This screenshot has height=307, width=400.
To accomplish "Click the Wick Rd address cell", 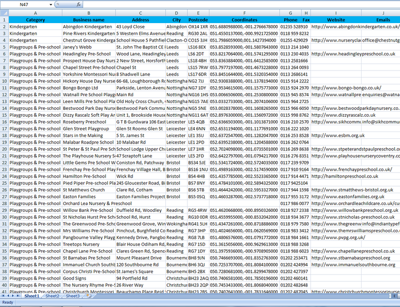I will (141, 176).
